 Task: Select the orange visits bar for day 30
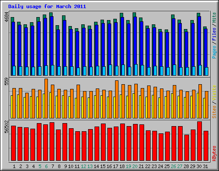tap(200, 101)
